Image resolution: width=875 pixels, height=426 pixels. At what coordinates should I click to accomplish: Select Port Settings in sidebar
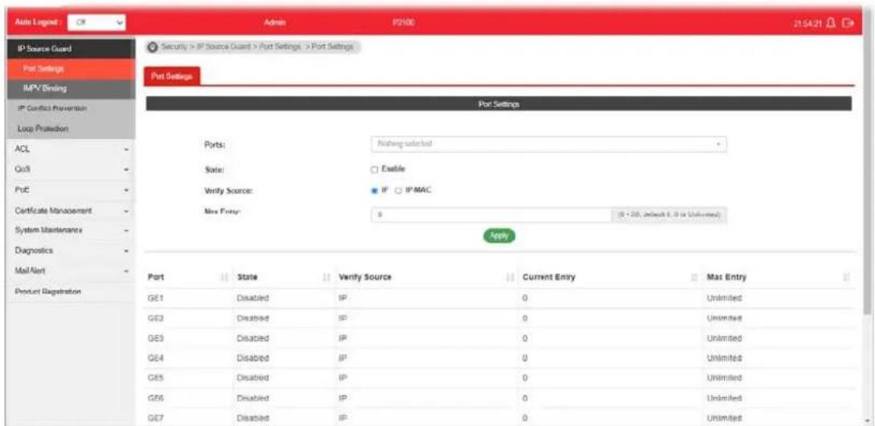pyautogui.click(x=70, y=68)
